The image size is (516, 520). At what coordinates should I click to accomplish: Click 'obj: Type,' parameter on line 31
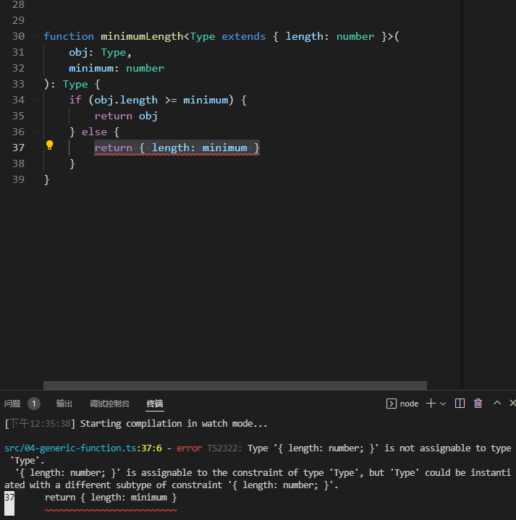tap(100, 52)
